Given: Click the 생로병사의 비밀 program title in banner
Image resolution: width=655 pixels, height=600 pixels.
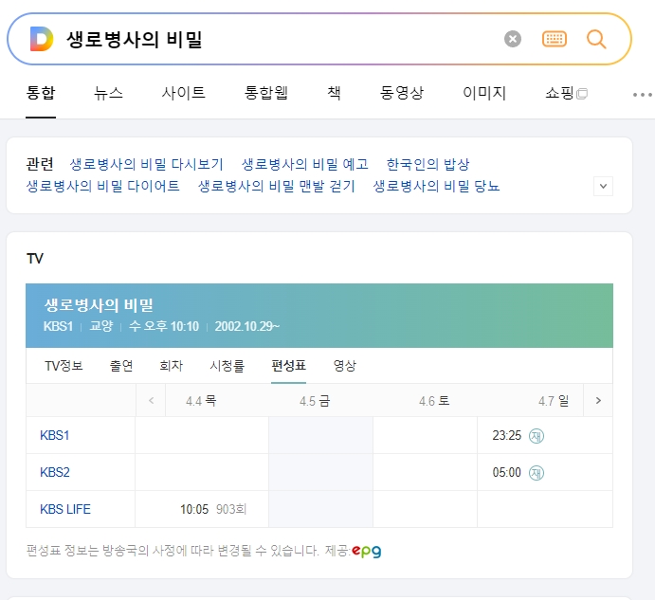Looking at the screenshot, I should pos(99,305).
